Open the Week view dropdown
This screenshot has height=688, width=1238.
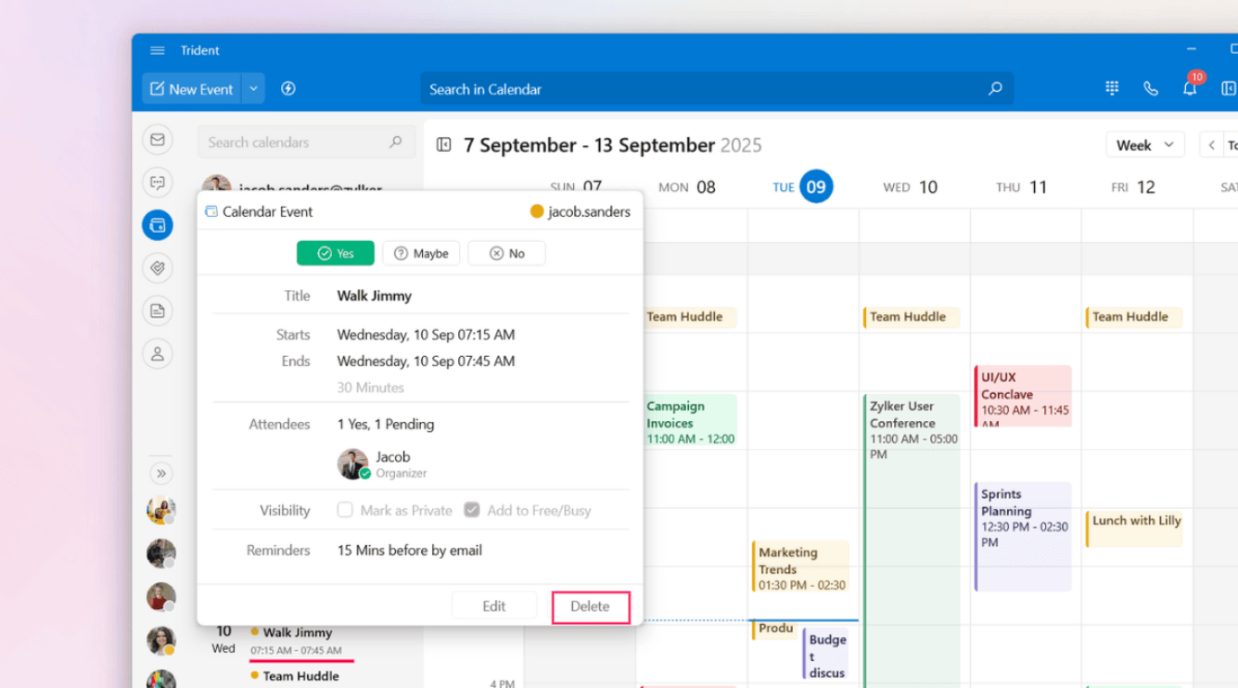tap(1145, 145)
